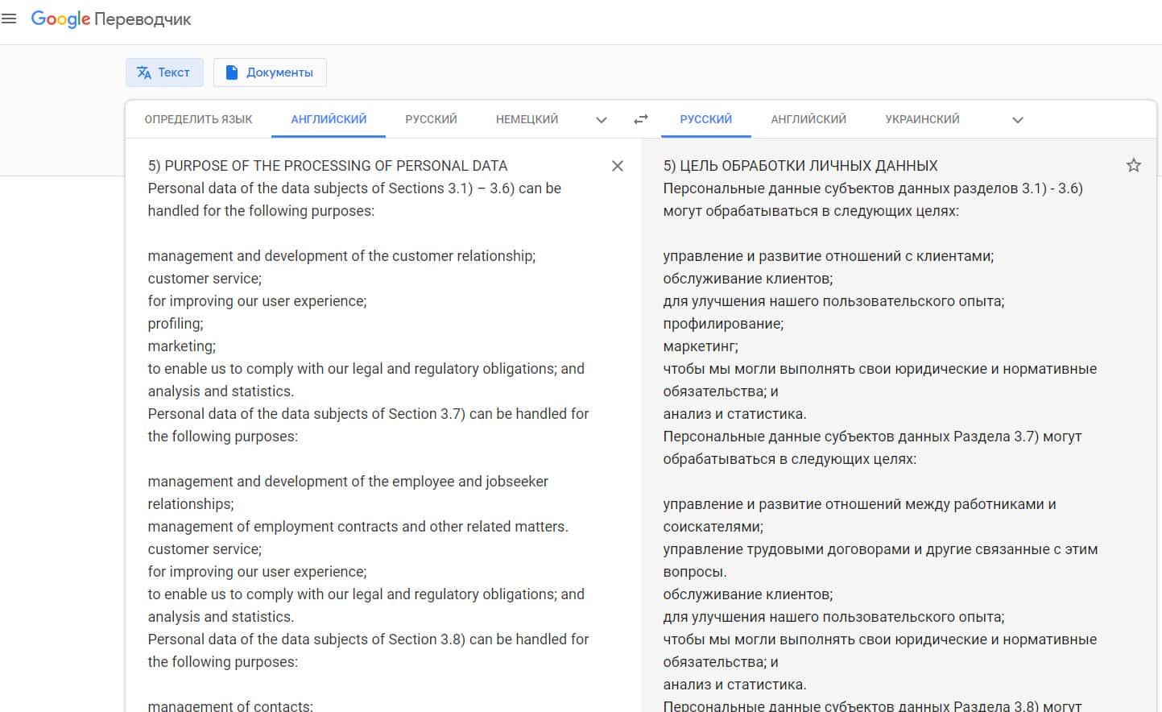Image resolution: width=1162 pixels, height=712 pixels.
Task: Choose Русский as source language
Action: coord(431,119)
